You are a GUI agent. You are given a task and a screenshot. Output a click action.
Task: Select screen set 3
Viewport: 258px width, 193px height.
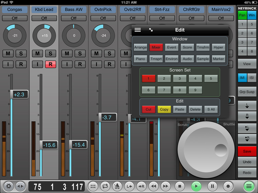coord(180,79)
